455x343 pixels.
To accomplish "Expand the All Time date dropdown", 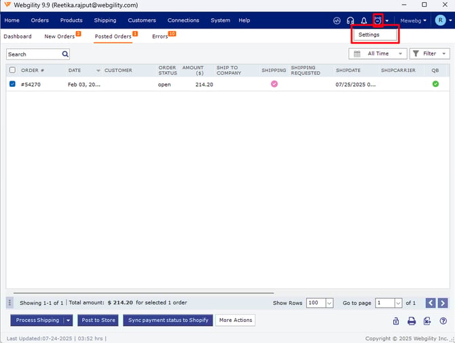I will click(378, 54).
